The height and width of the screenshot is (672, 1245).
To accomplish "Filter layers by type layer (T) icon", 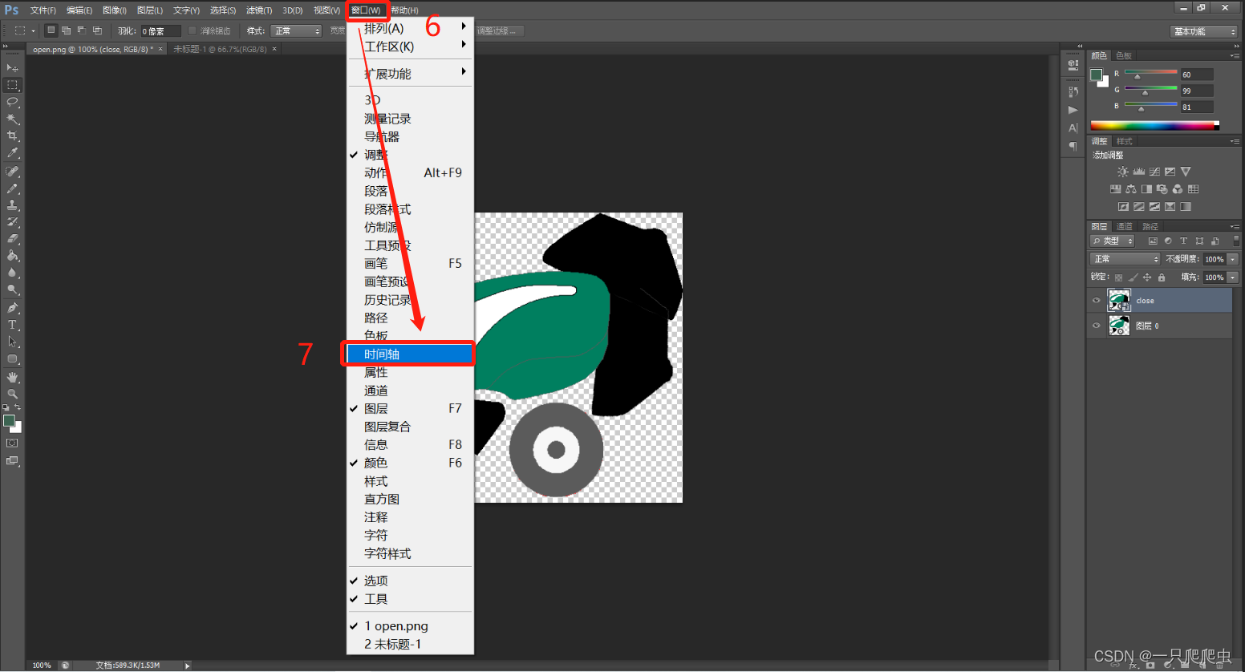I will tap(1183, 241).
